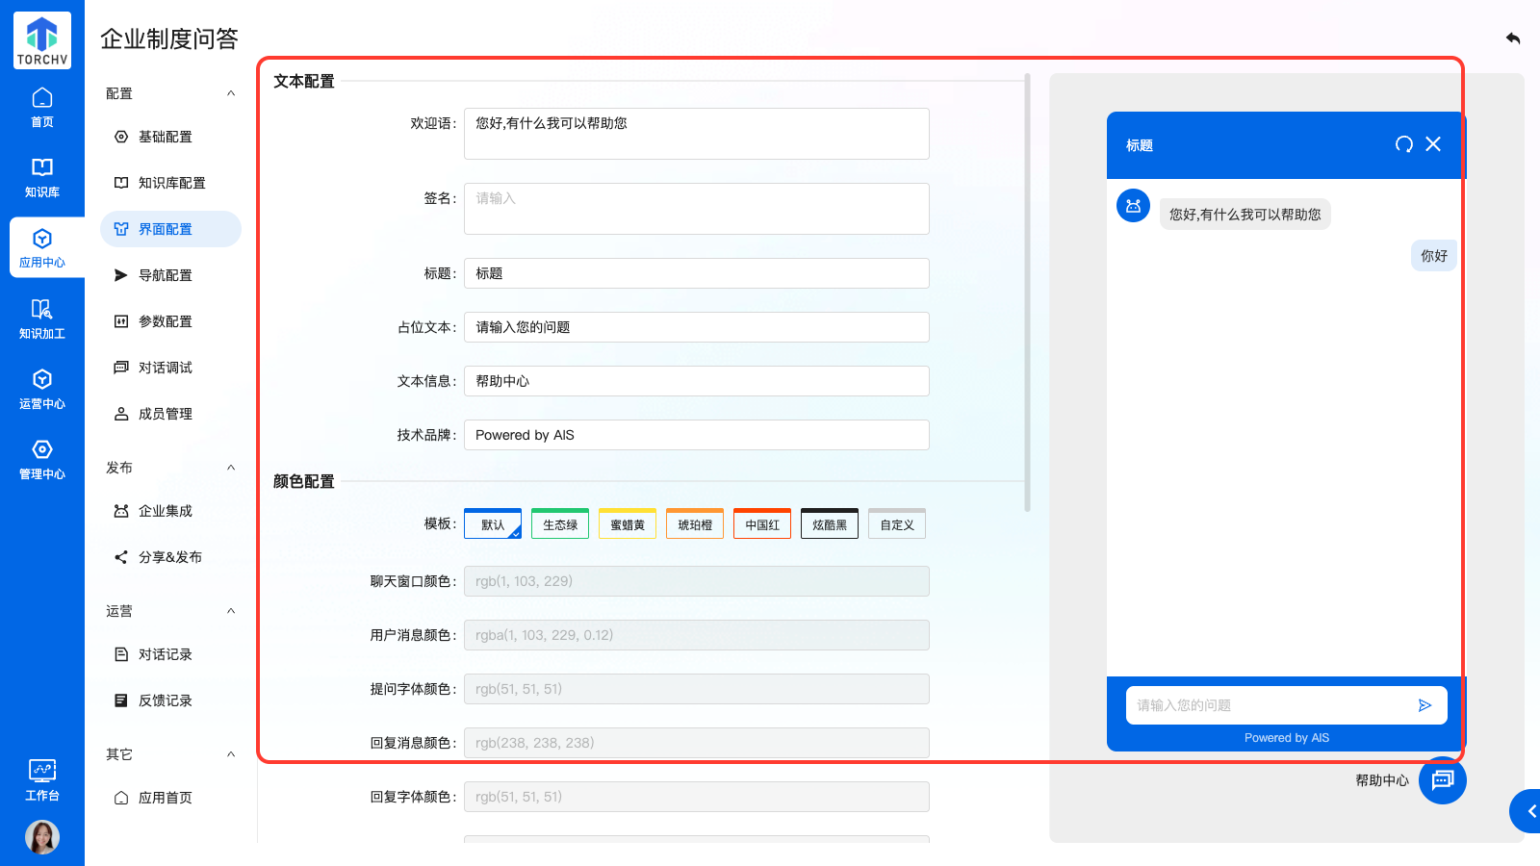1540x866 pixels.
Task: Open the floating chat bubble button
Action: [1442, 780]
